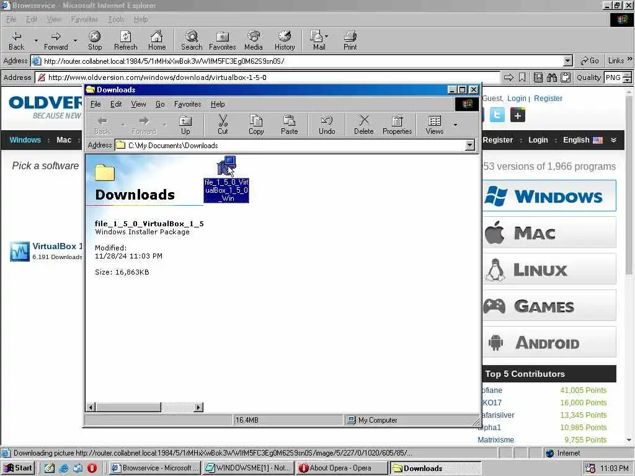Click Undo in Downloads toolbar

(327, 125)
